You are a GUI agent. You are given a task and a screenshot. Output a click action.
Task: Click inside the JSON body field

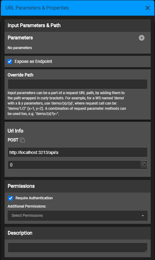click(74, 165)
